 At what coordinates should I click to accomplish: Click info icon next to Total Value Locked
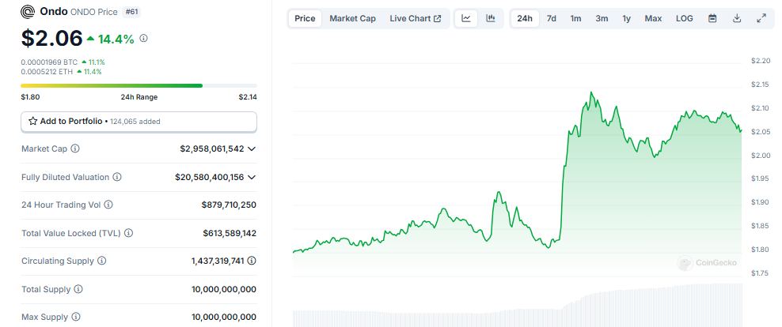[128, 233]
